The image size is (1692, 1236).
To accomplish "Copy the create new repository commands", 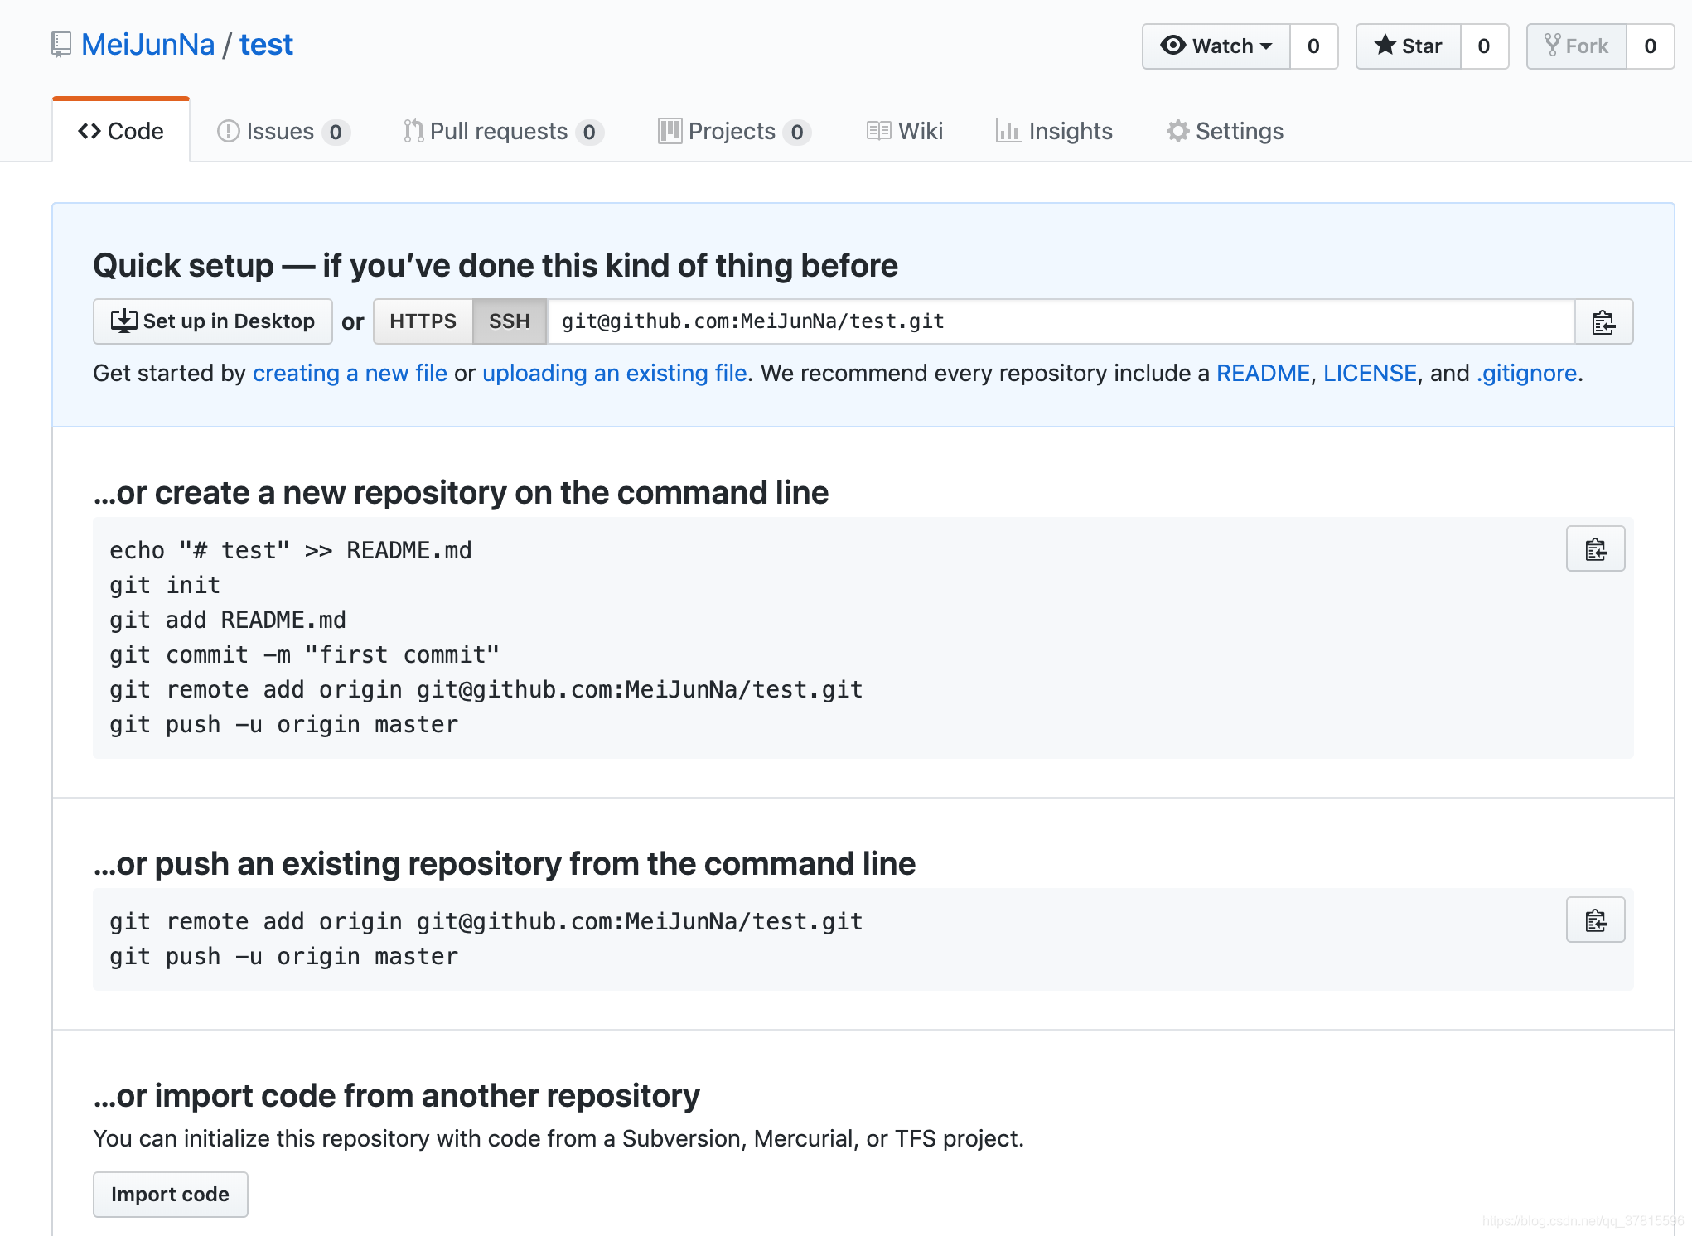I will pos(1595,548).
